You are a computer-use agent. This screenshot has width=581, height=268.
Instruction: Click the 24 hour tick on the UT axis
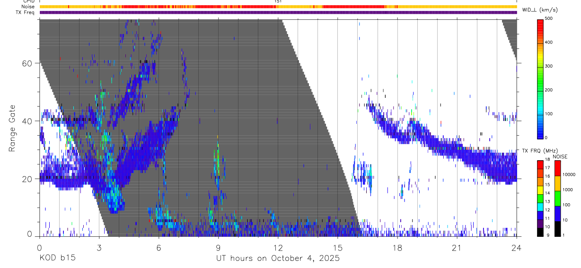click(x=516, y=247)
